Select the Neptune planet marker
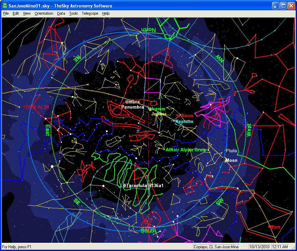 (174, 121)
